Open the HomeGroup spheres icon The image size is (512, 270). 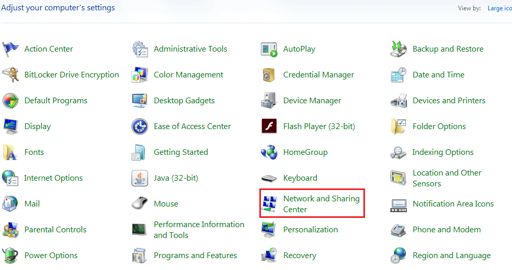269,152
